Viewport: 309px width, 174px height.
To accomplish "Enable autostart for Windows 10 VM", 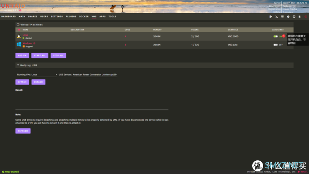I will (x=275, y=45).
